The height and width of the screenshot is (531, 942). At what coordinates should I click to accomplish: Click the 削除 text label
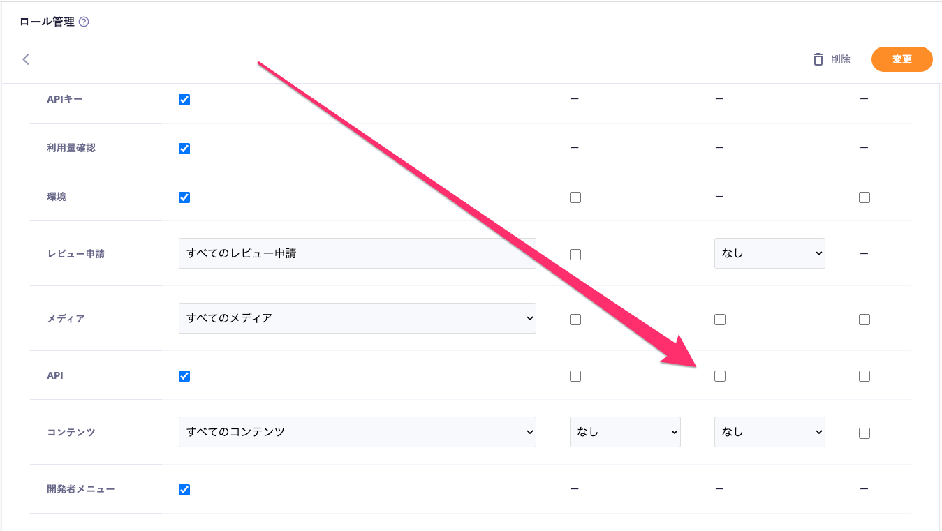click(x=841, y=59)
